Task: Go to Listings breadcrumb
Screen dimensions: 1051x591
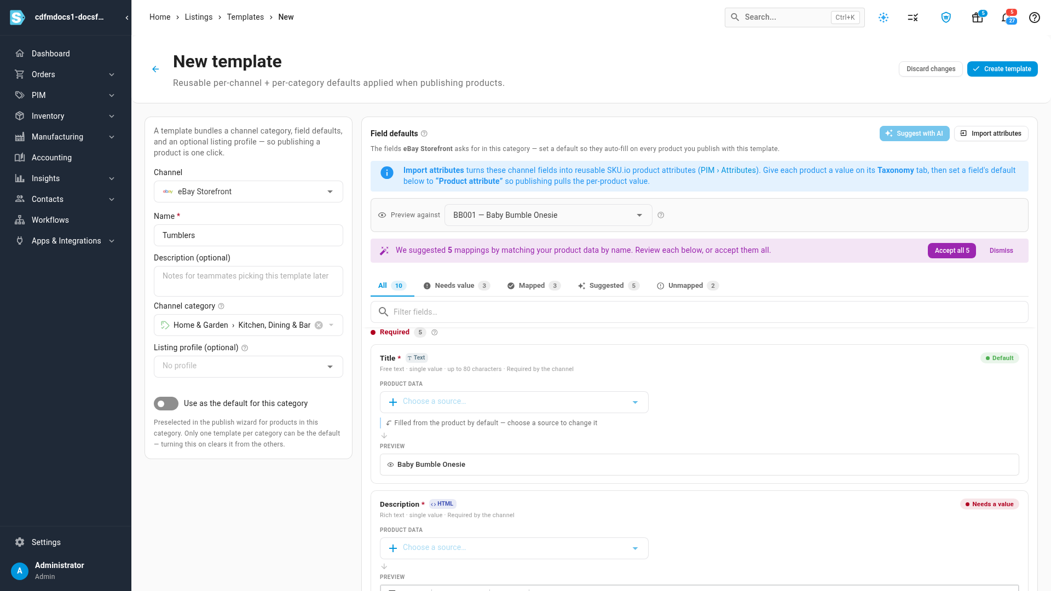Action: click(199, 17)
